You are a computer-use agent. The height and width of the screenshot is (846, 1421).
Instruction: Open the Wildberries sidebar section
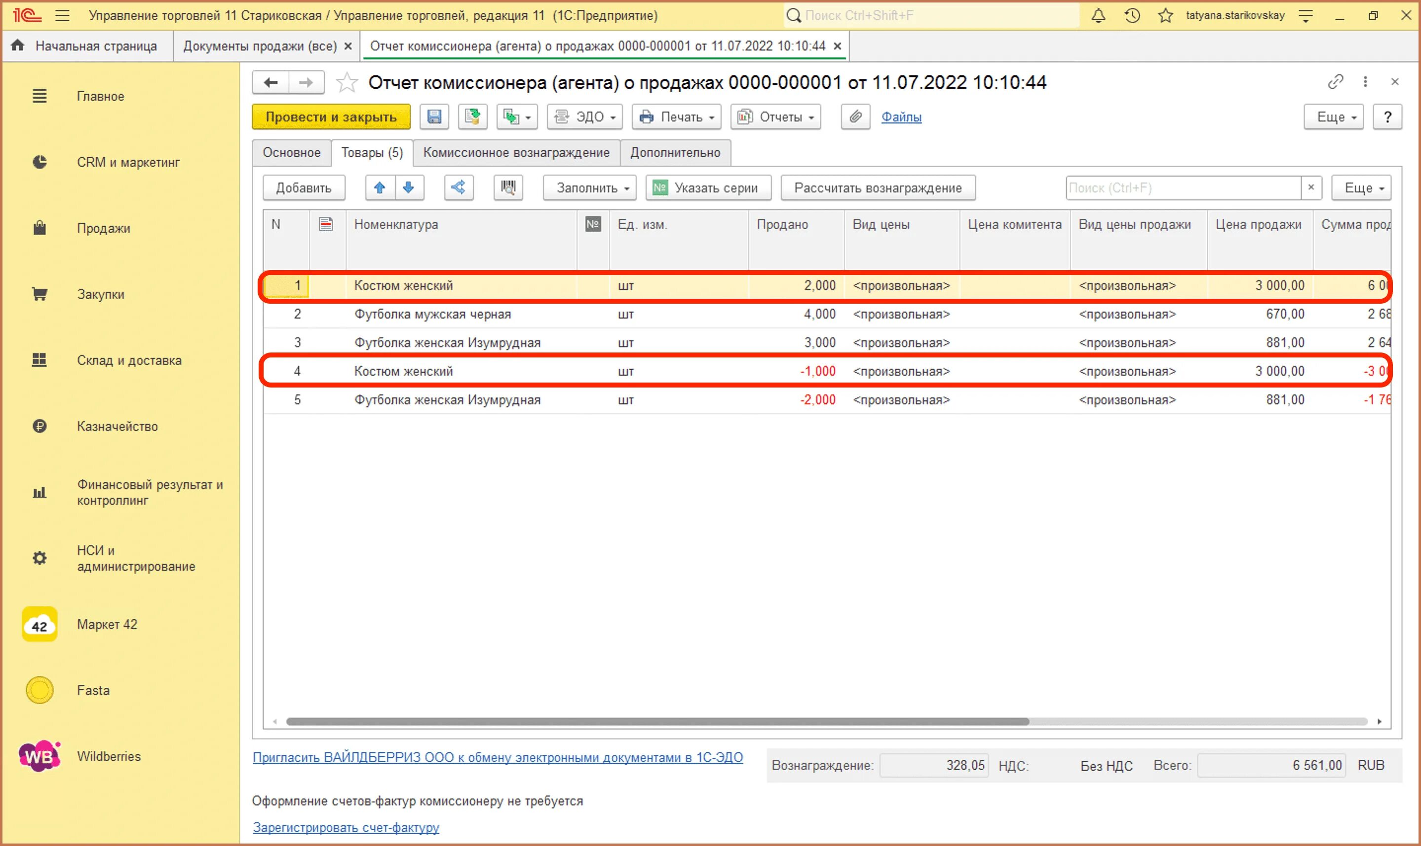(109, 756)
